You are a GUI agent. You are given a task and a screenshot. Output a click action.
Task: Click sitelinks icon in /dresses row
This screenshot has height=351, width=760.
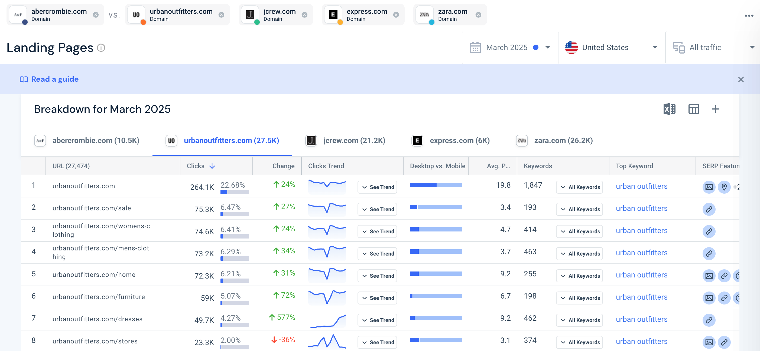(x=709, y=320)
